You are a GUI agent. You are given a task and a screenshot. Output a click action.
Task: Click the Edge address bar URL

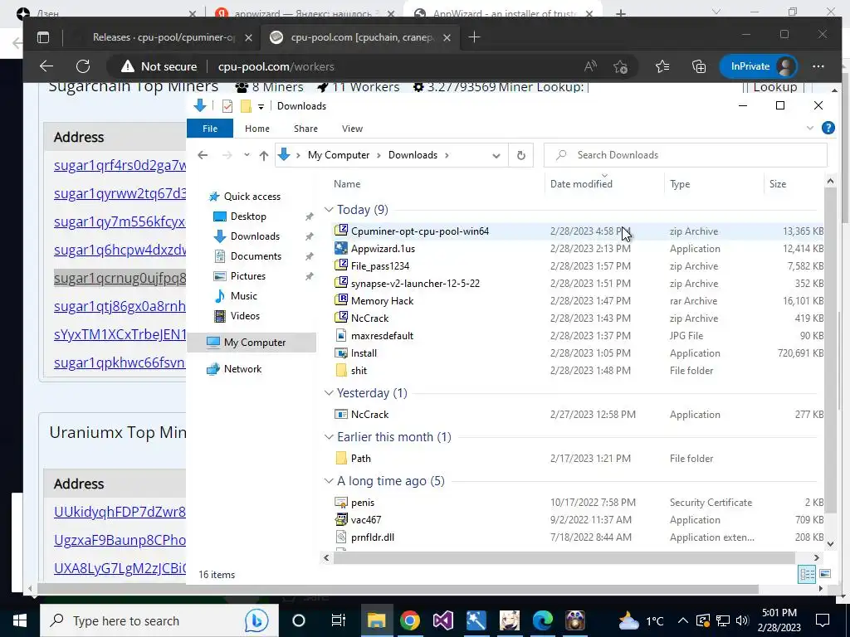276,66
